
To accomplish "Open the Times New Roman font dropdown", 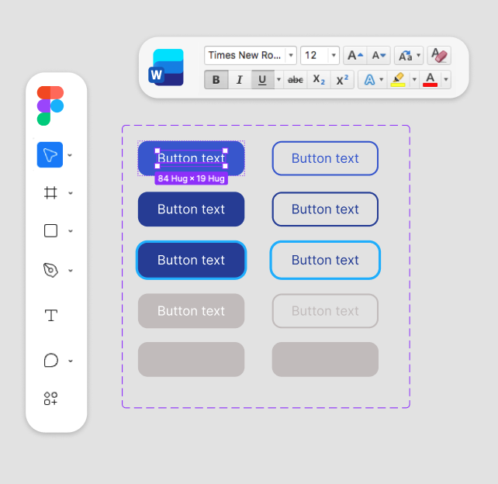I will click(x=291, y=56).
